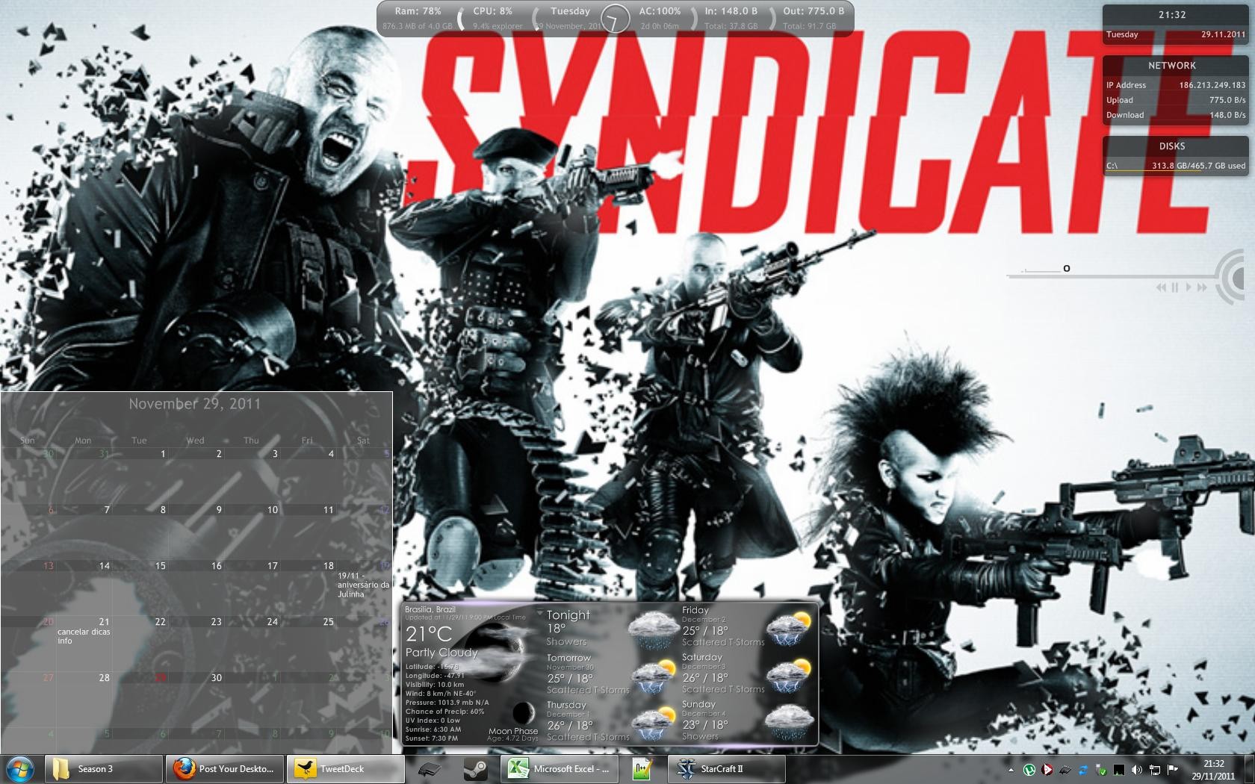Click the Out: 775.0 B network meter
Image resolution: width=1255 pixels, height=784 pixels.
pyautogui.click(x=813, y=19)
